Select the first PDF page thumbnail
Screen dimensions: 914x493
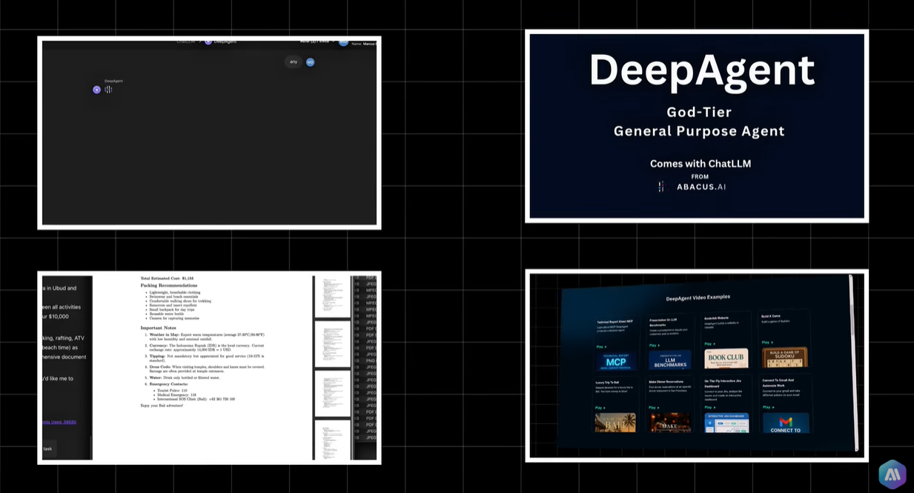pyautogui.click(x=333, y=297)
